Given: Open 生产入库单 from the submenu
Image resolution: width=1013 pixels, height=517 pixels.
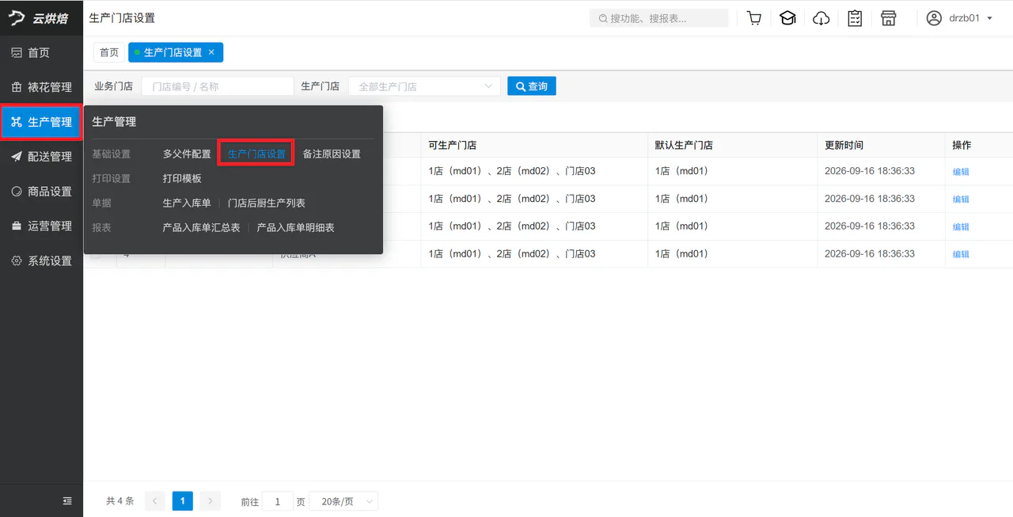Looking at the screenshot, I should [187, 203].
